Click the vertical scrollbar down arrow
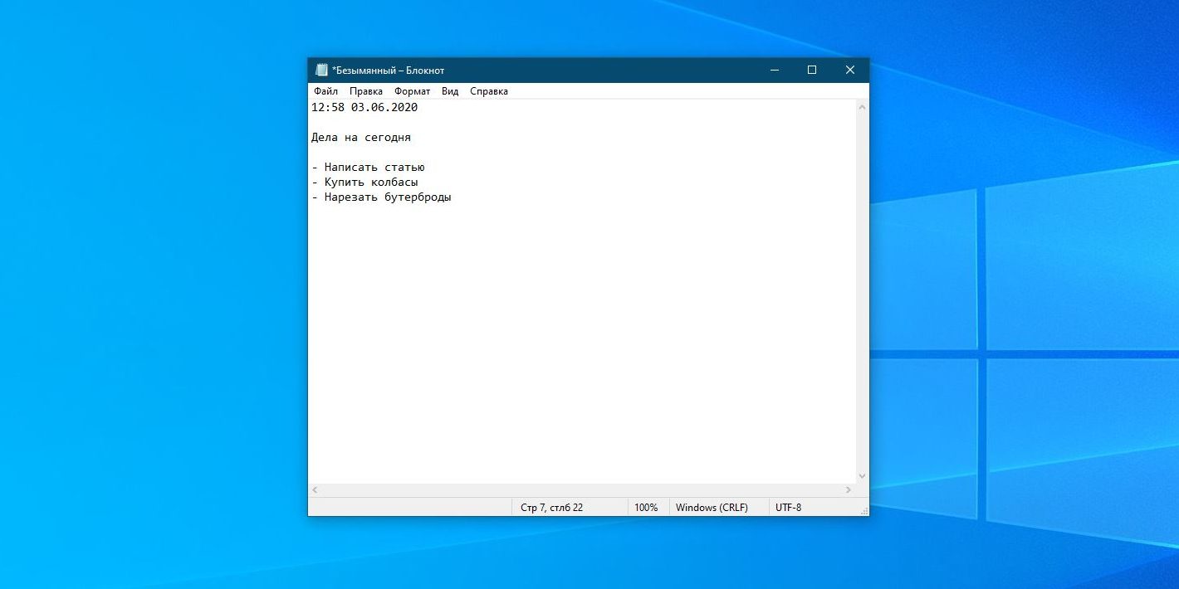The height and width of the screenshot is (589, 1179). (x=862, y=476)
